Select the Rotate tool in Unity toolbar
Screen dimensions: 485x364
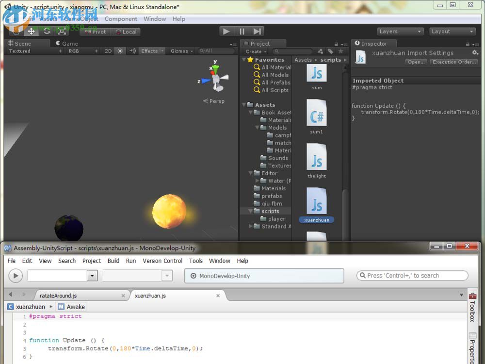click(47, 31)
